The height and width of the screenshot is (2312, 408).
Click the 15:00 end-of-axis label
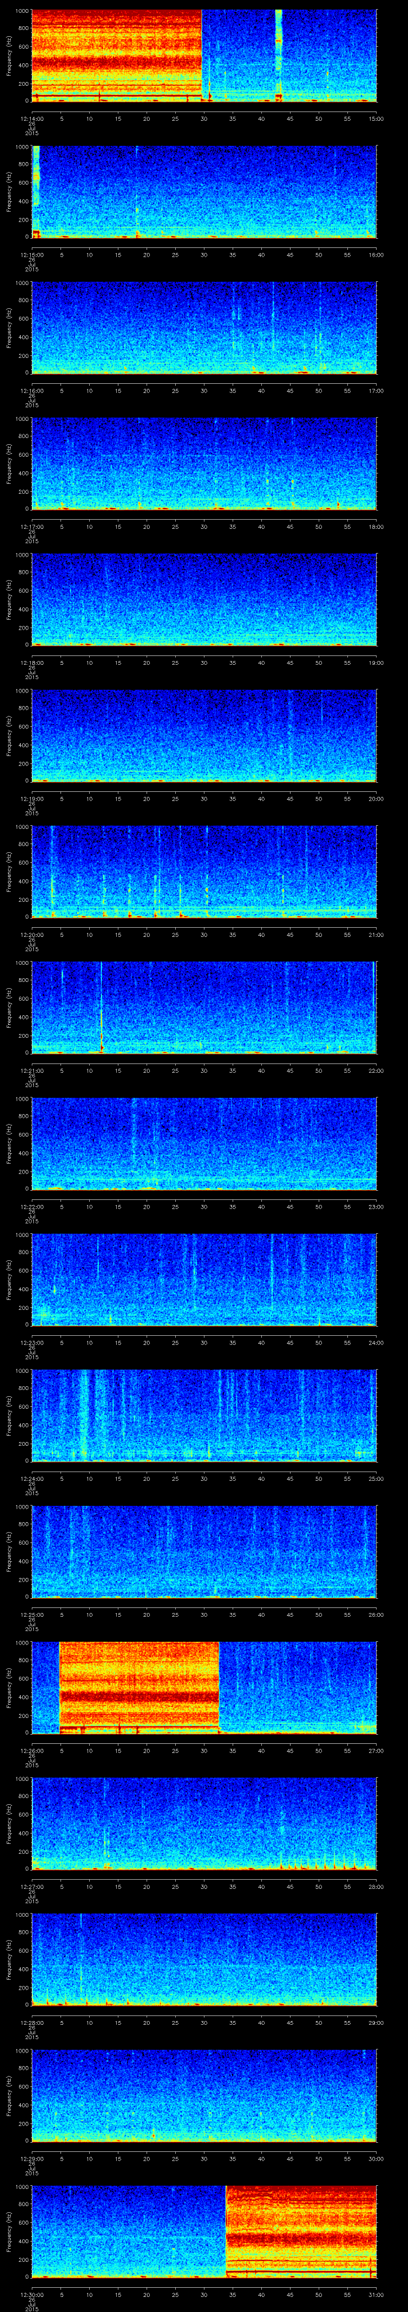[x=377, y=118]
